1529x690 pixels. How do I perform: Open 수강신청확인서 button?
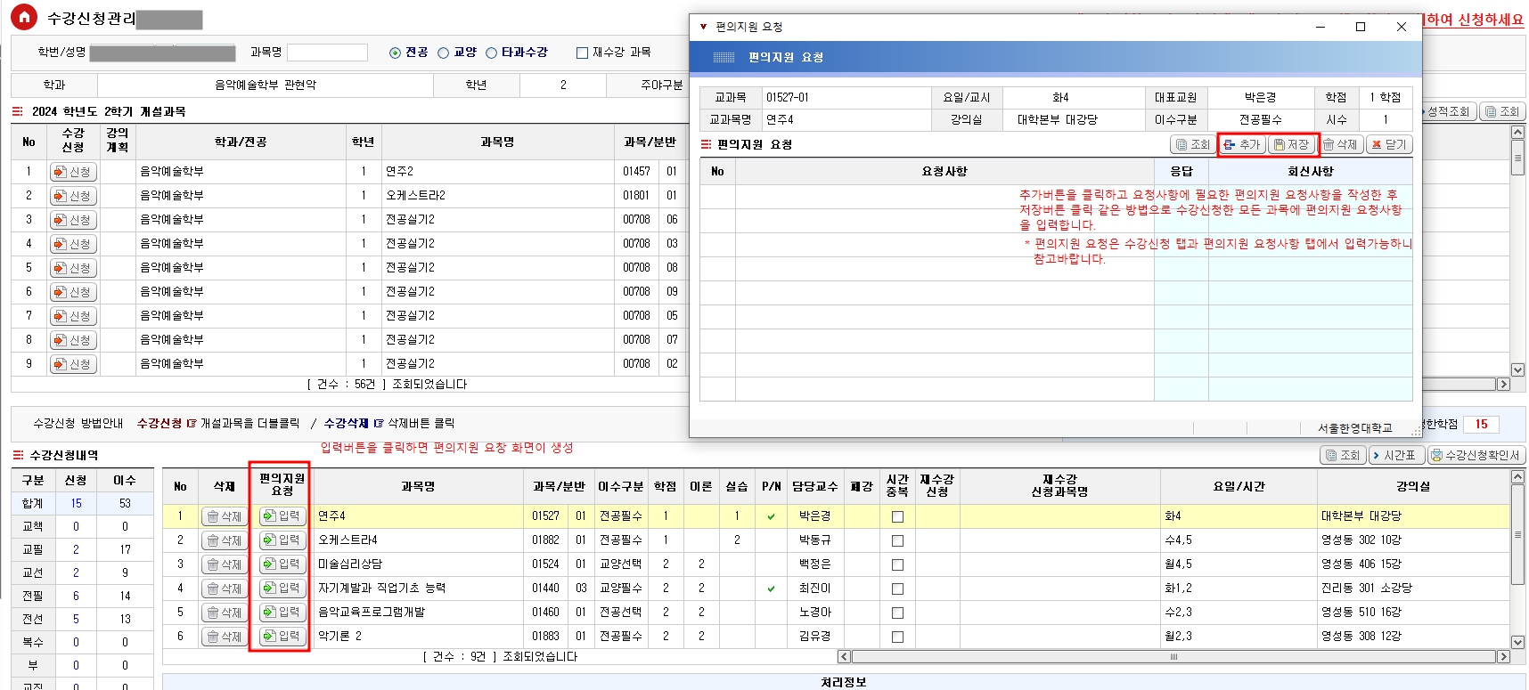(x=1476, y=455)
